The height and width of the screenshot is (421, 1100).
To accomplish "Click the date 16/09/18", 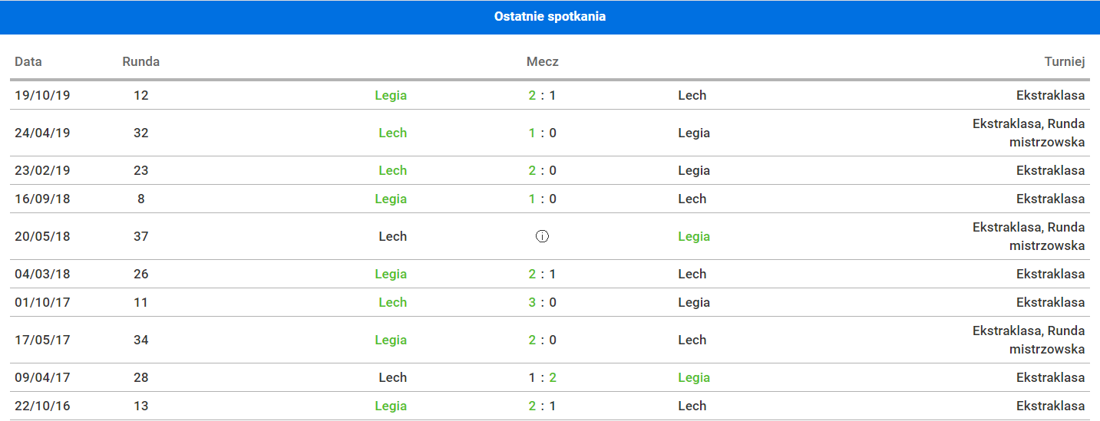I will tap(42, 199).
